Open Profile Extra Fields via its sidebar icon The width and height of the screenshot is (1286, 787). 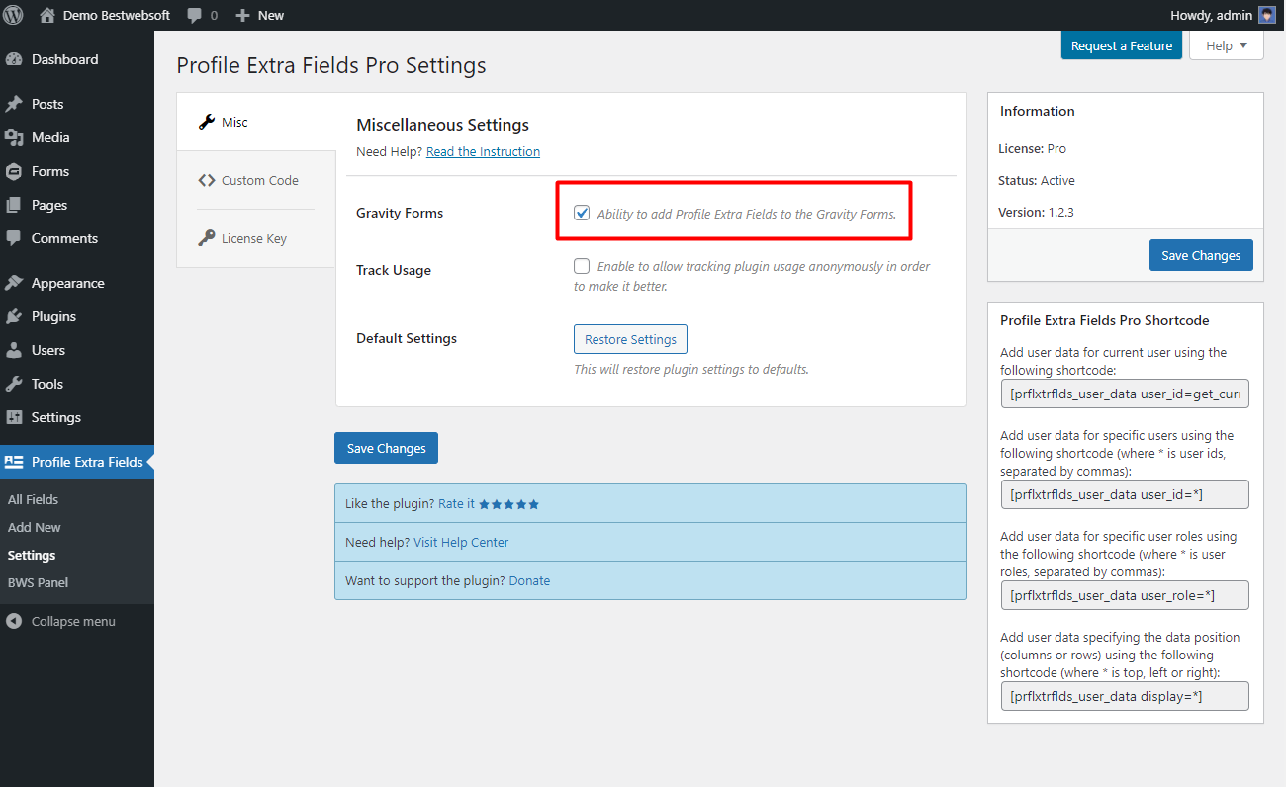pyautogui.click(x=14, y=461)
